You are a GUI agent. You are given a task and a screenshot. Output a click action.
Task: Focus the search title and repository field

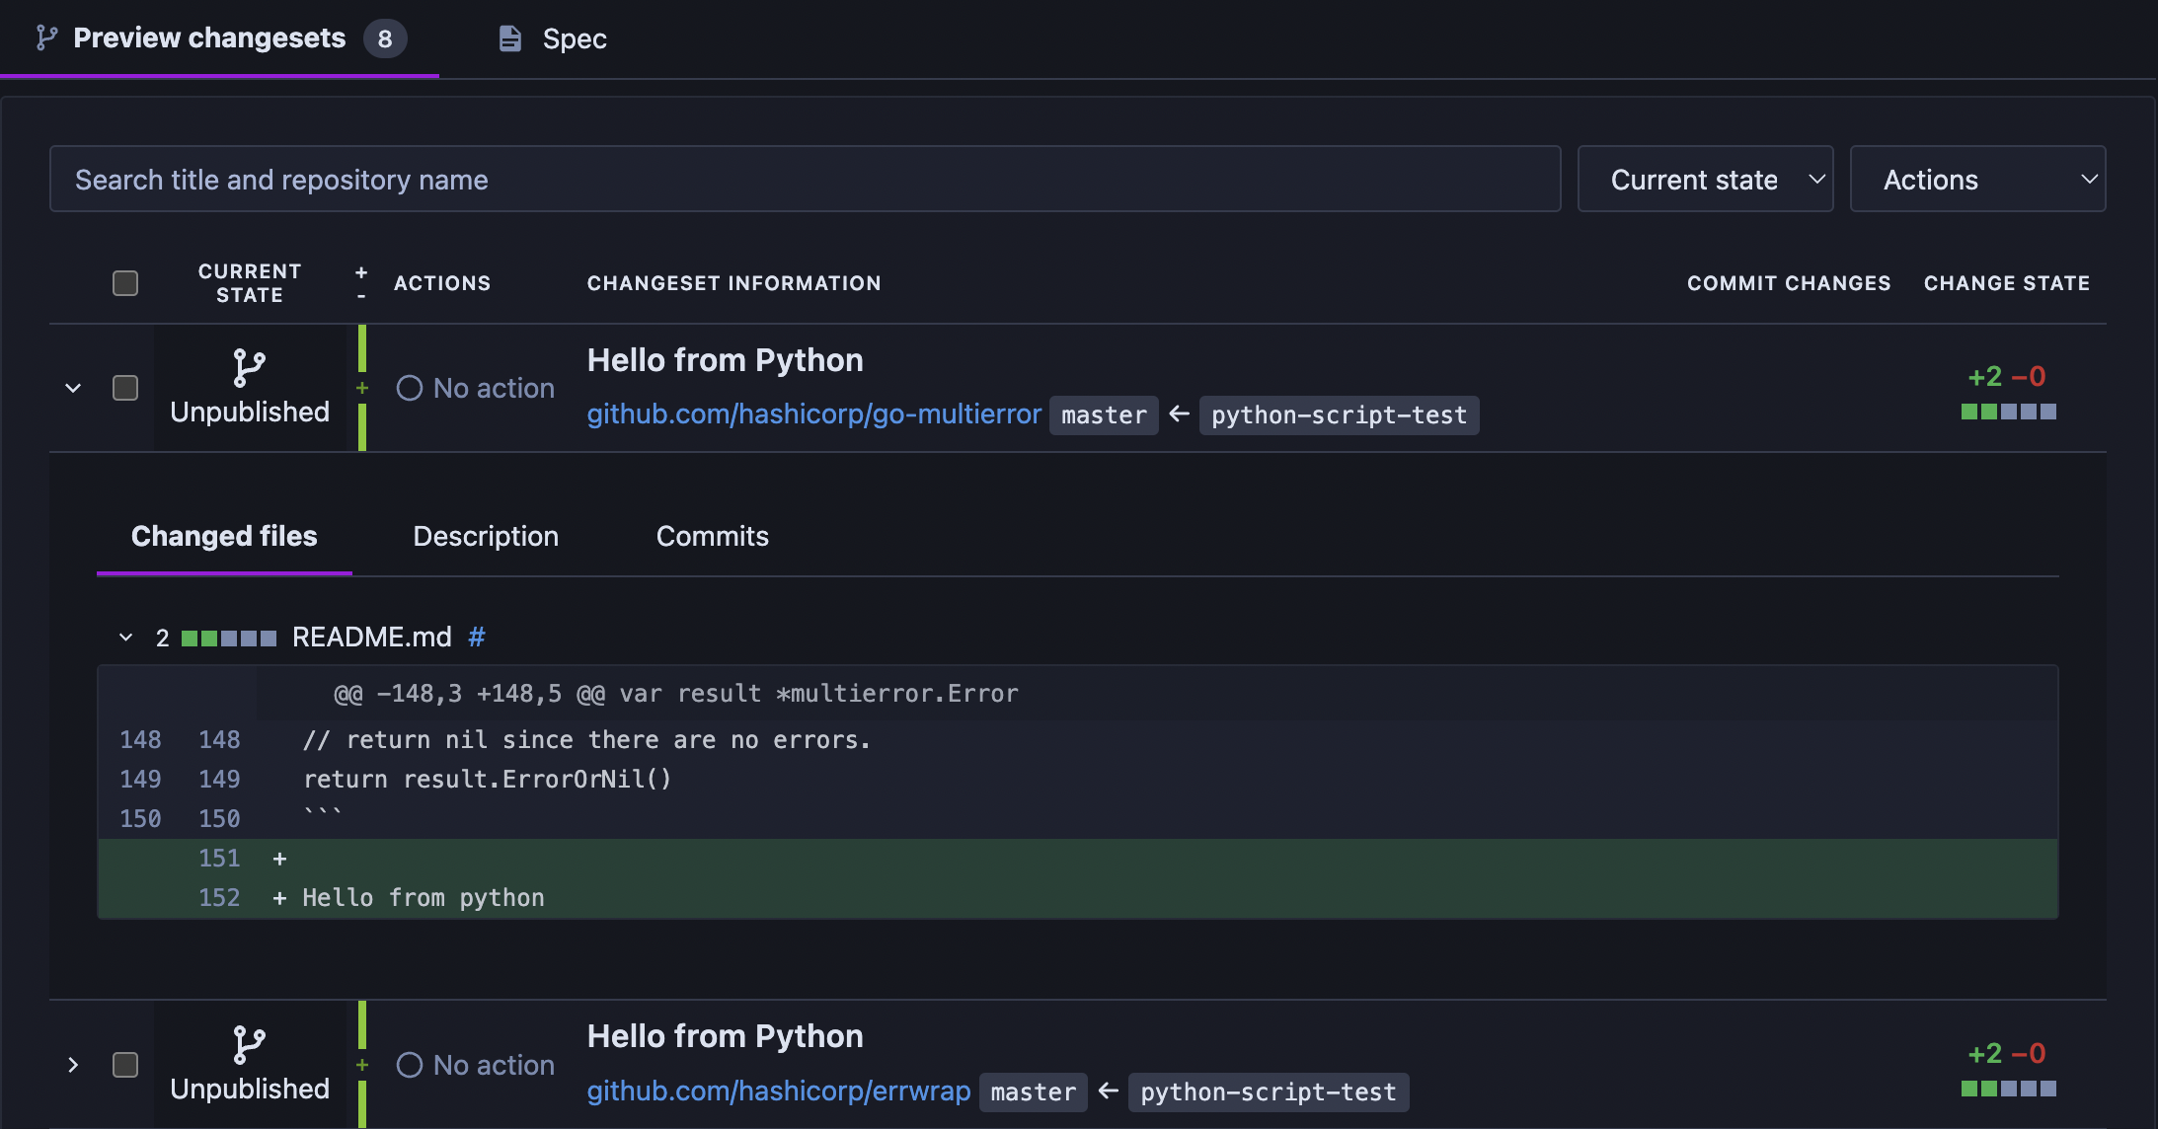805,180
